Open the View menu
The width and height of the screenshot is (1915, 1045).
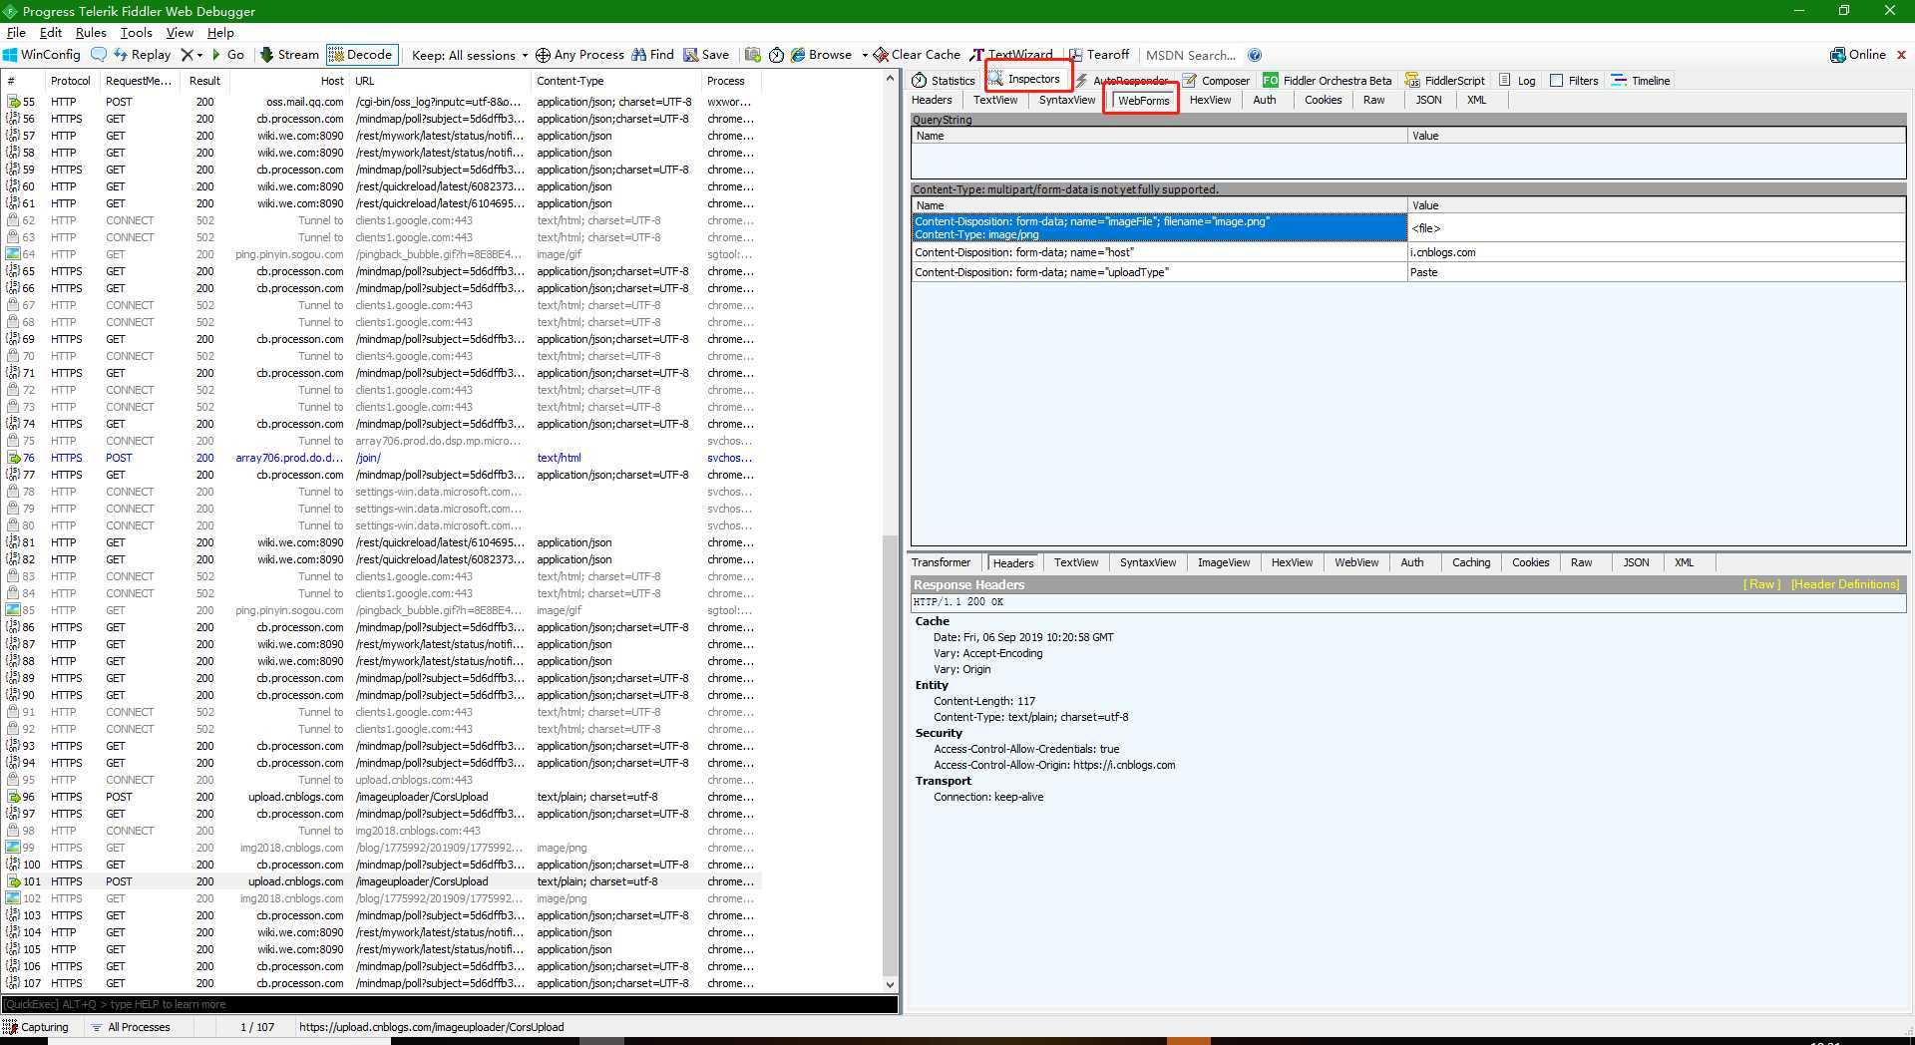click(x=180, y=33)
